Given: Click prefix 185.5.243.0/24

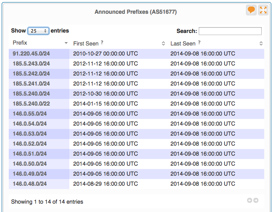Looking at the screenshot, I should point(31,64).
